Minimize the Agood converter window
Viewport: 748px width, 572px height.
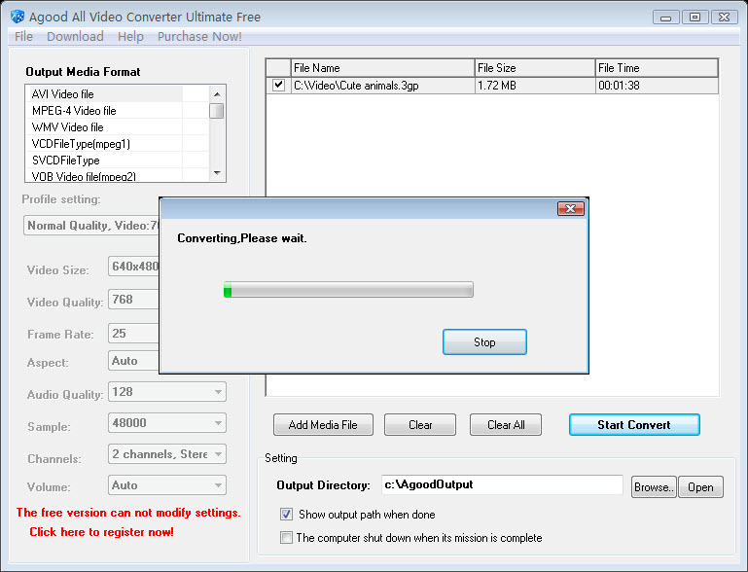pos(666,18)
